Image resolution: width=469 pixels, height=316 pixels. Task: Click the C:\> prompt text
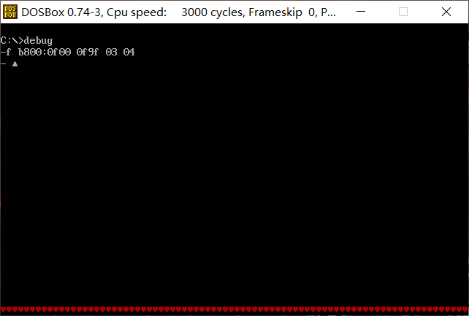click(x=12, y=40)
